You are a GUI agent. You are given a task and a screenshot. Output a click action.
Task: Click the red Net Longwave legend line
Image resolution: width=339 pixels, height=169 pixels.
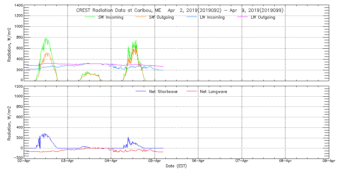coord(193,91)
